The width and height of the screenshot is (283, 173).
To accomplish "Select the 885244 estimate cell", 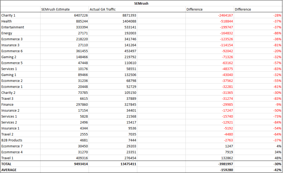I will [65, 21].
